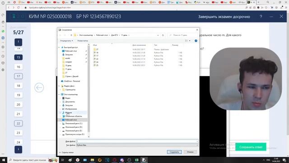Viewport: 289px width, 163px height.
Task: Open the Скриншоты folder in the sidebar
Action: point(70,90)
